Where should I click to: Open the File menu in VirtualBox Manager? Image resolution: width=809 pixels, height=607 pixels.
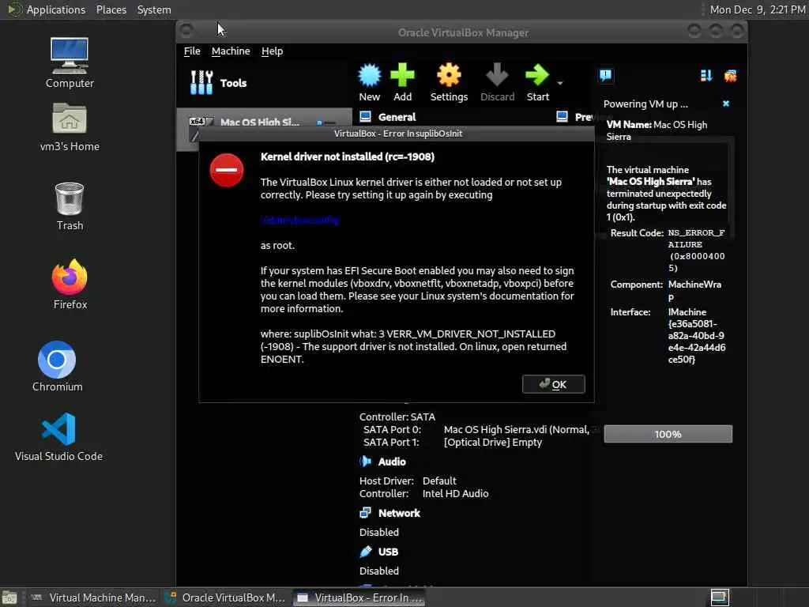click(192, 51)
